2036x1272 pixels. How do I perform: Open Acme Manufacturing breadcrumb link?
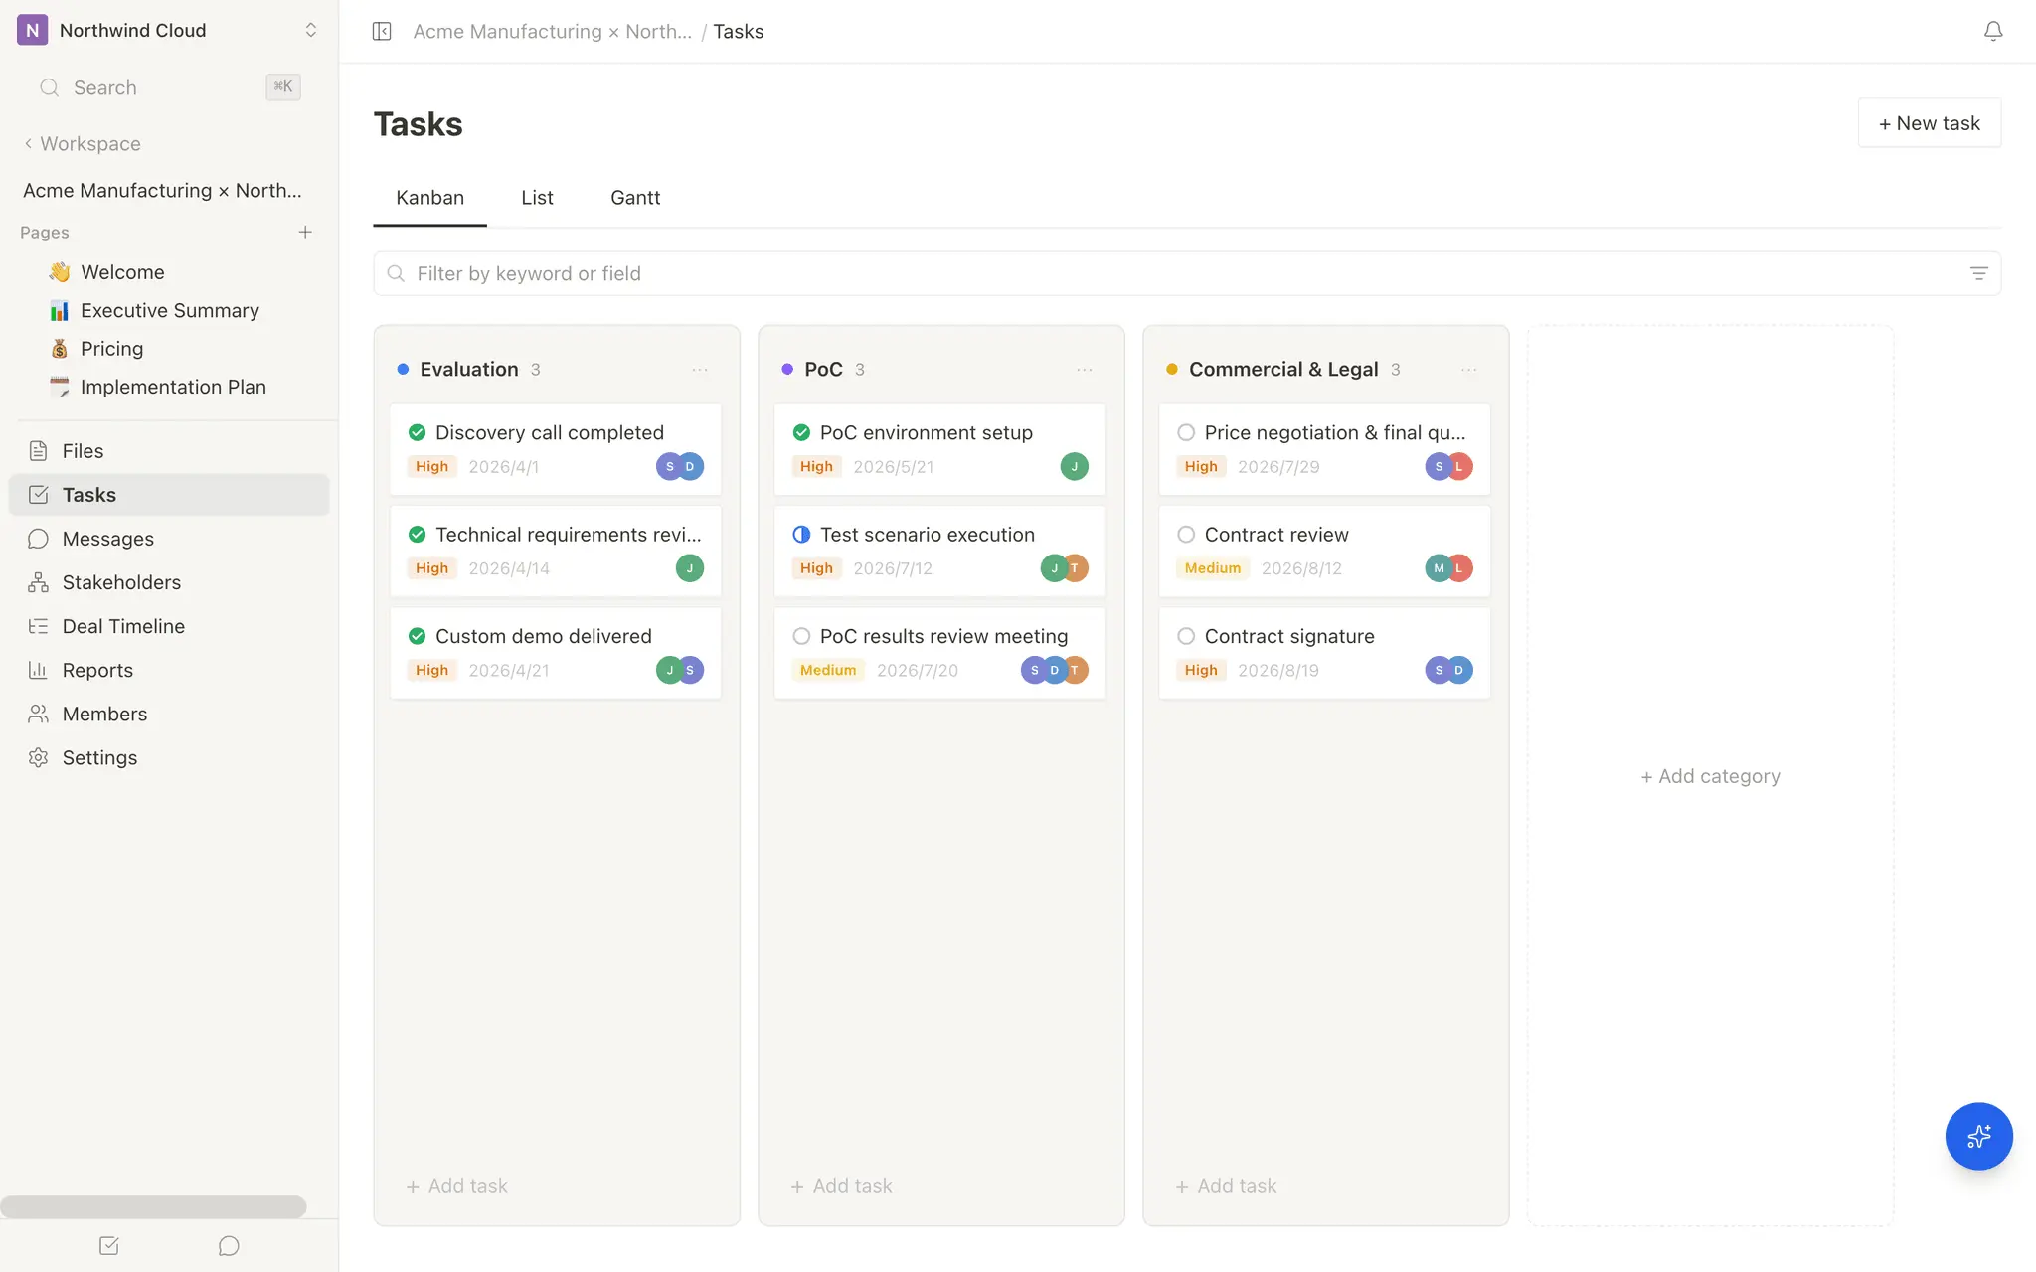[x=552, y=31]
